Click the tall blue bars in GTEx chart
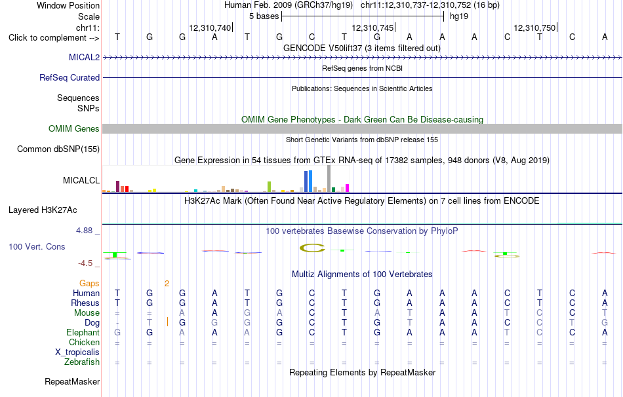The height and width of the screenshot is (397, 623). coord(308,181)
